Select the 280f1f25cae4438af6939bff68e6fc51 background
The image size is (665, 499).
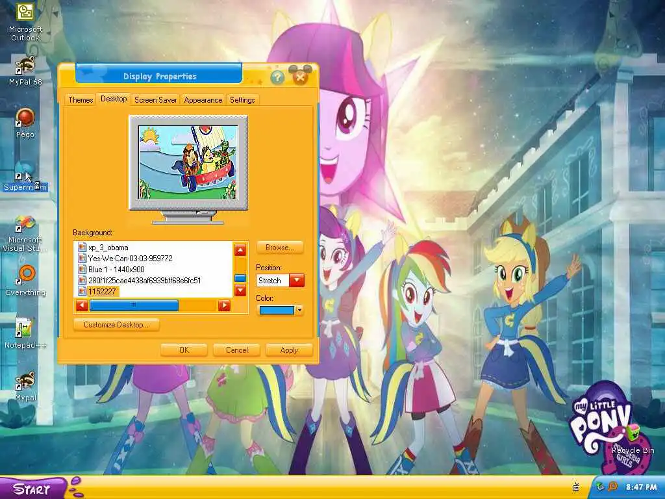(145, 281)
